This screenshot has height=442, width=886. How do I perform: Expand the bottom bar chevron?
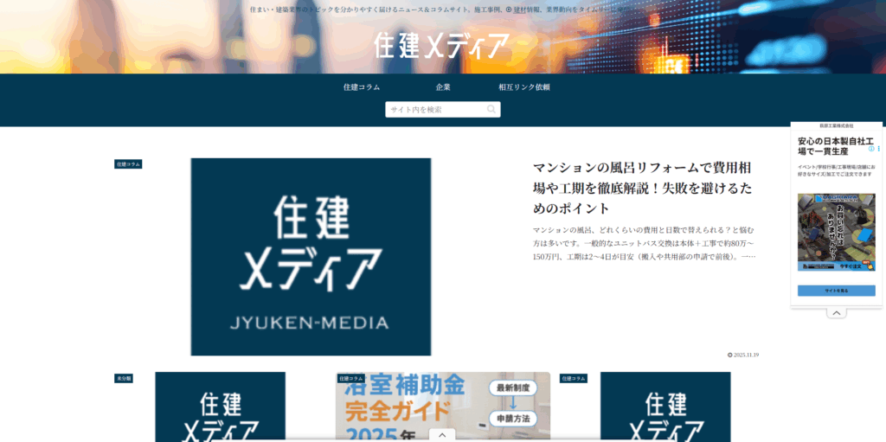pos(442,435)
